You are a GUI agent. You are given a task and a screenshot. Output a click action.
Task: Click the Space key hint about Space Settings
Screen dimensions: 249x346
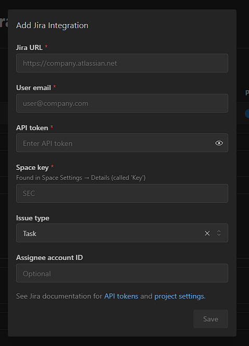pyautogui.click(x=81, y=178)
